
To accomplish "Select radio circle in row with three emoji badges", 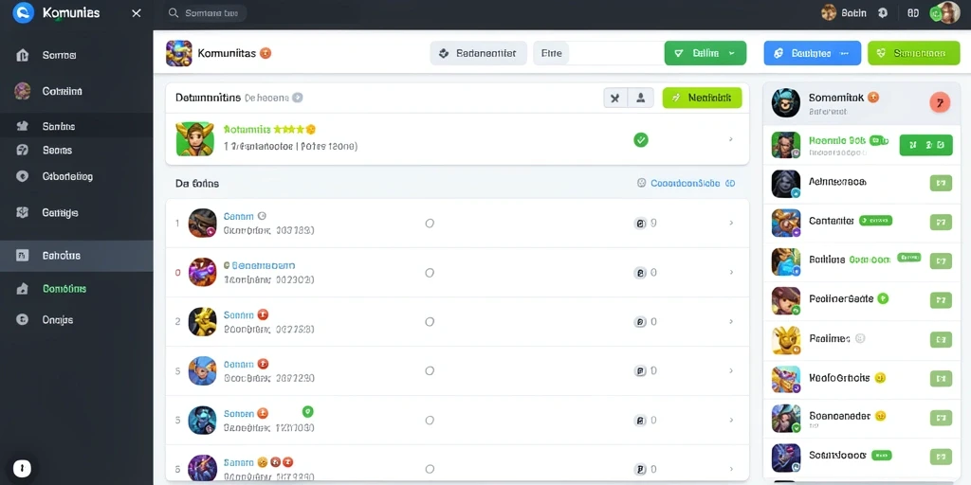I will tap(430, 469).
